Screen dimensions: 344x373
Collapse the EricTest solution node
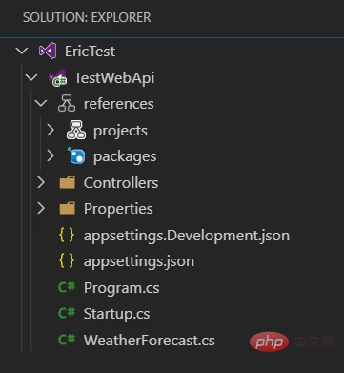tap(22, 52)
